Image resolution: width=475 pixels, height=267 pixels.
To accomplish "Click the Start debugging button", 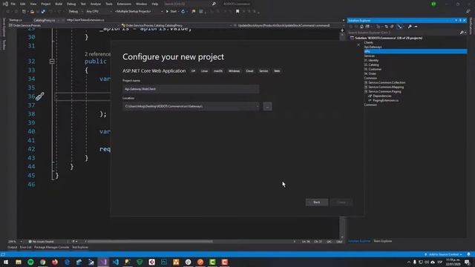I will (x=171, y=12).
